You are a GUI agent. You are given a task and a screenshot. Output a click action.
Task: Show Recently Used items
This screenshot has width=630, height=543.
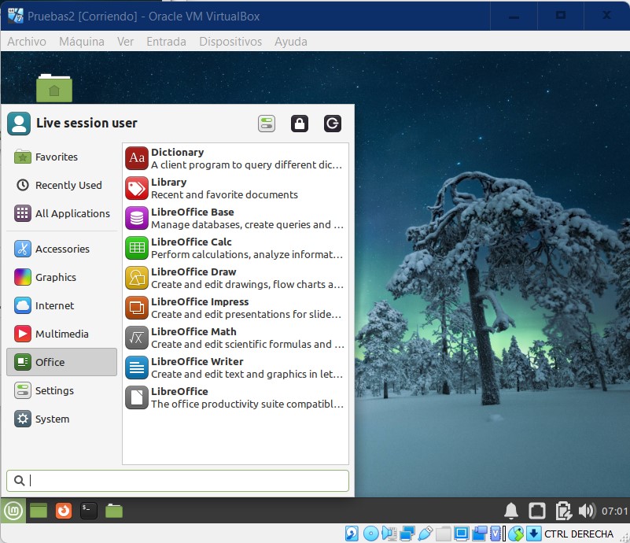point(68,185)
